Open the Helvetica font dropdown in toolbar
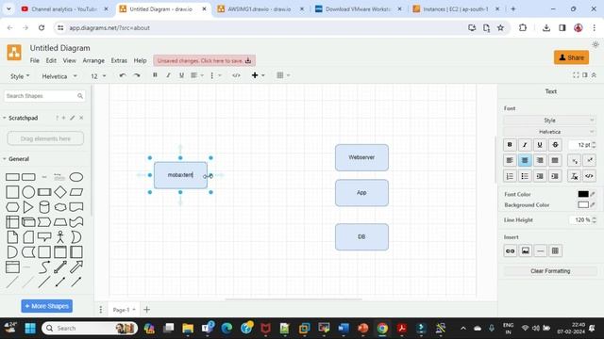 59,76
